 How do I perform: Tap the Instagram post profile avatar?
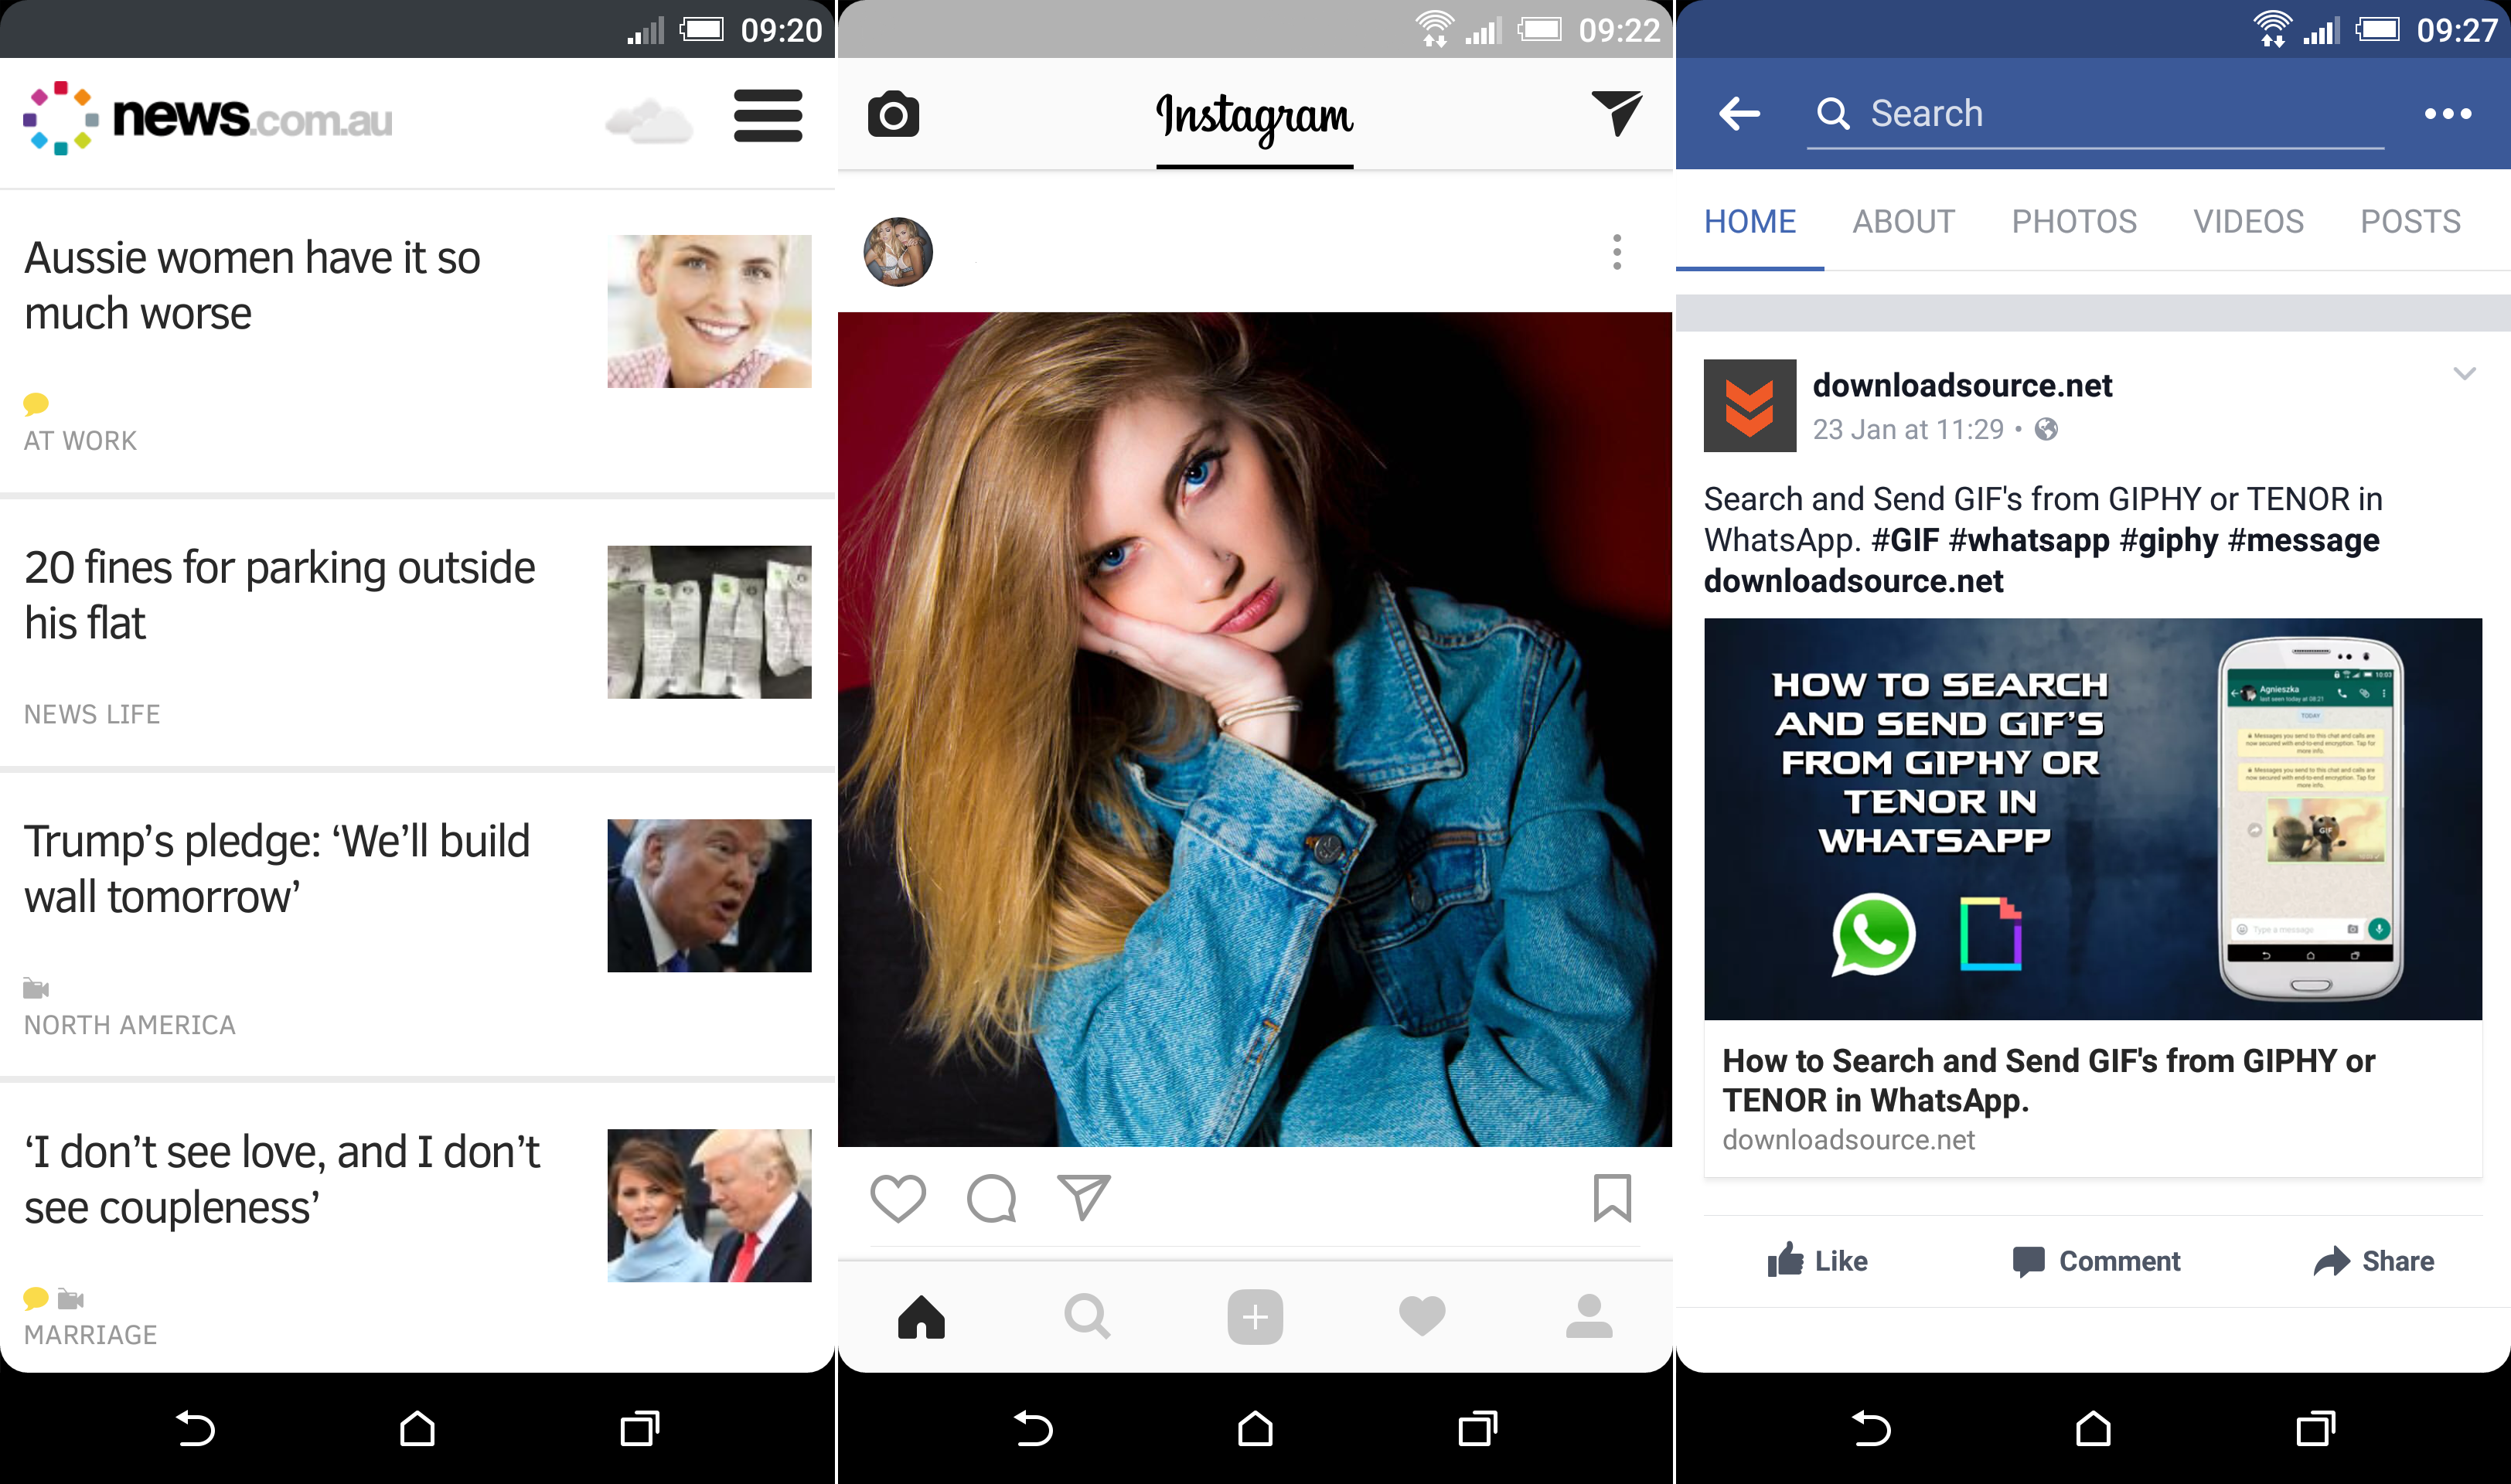point(898,252)
